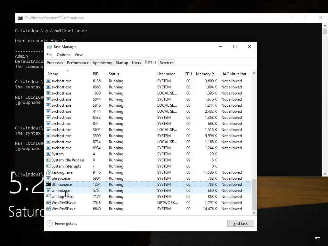This screenshot has height=246, width=328.
Task: Click memory value 14,476 K
Action: pyautogui.click(x=210, y=209)
